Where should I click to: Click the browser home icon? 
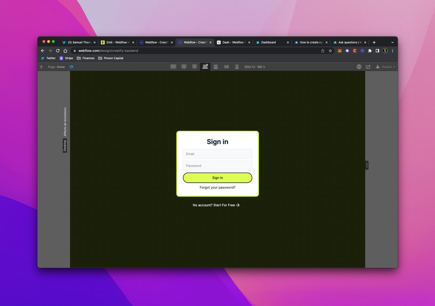click(65, 51)
